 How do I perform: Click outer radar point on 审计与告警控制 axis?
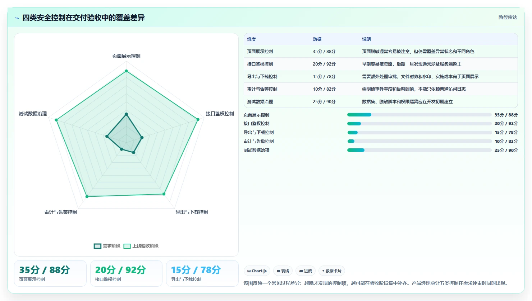pos(87,196)
